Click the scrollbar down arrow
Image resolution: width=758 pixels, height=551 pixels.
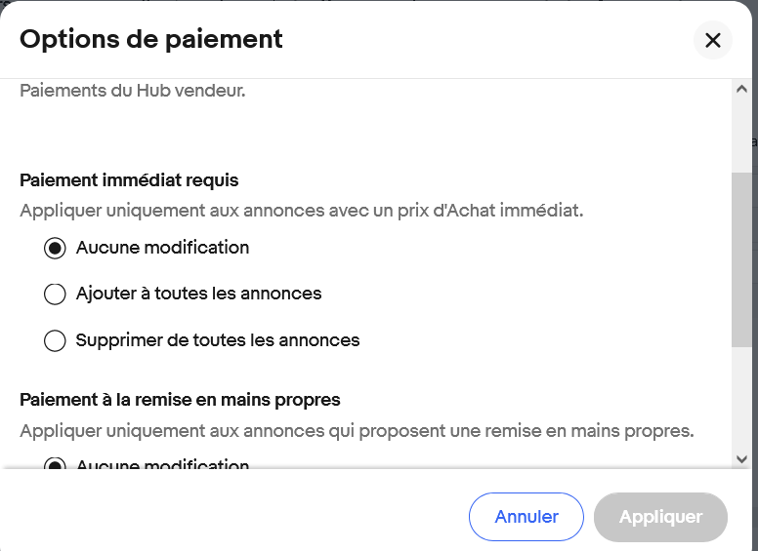tap(741, 459)
